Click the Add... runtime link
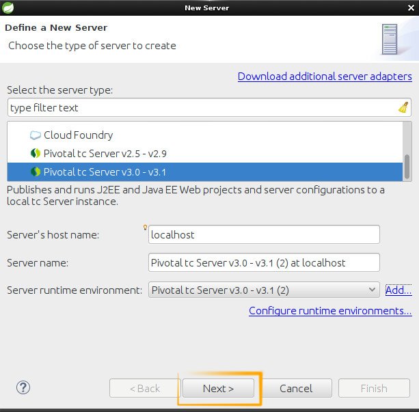 coord(398,290)
